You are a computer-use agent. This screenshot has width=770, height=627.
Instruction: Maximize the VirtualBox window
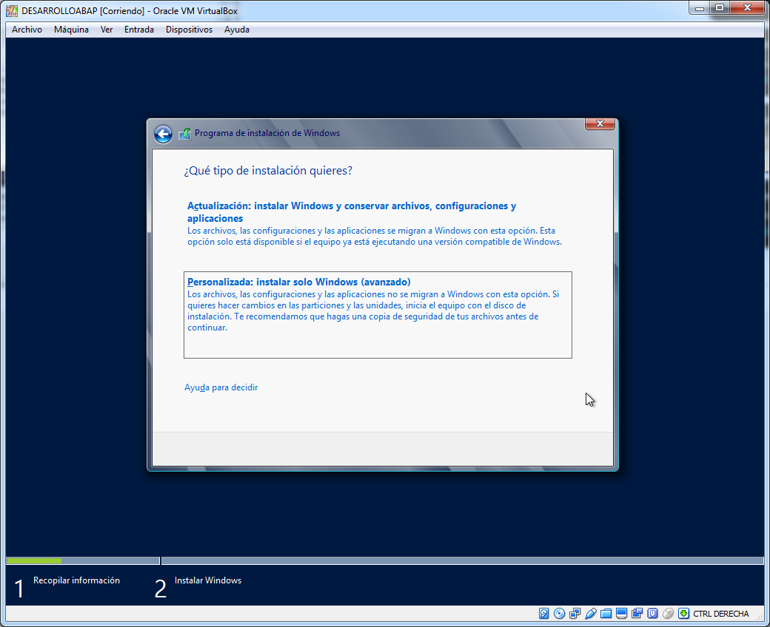point(720,8)
